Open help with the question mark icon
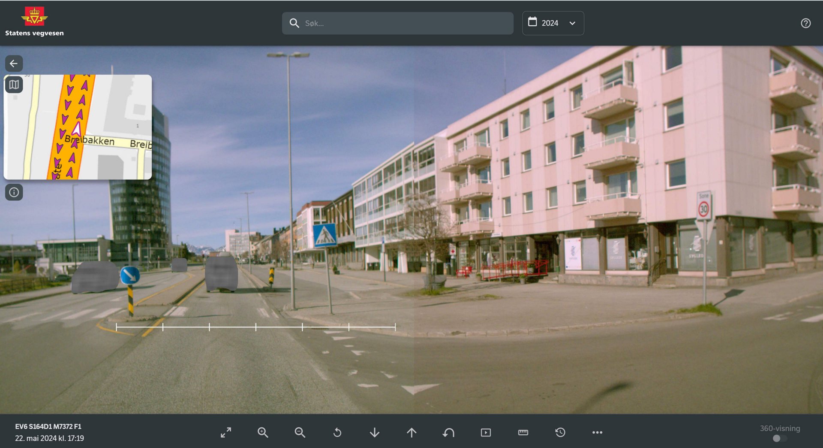 (x=805, y=23)
